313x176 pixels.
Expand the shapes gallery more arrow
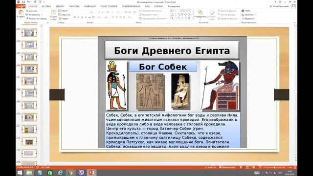point(192,18)
